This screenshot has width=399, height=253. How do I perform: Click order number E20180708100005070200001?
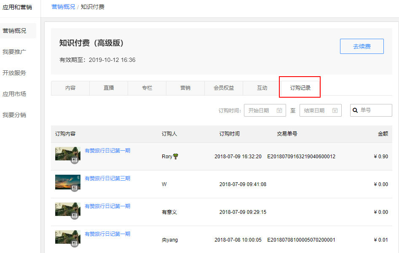tap(301, 240)
